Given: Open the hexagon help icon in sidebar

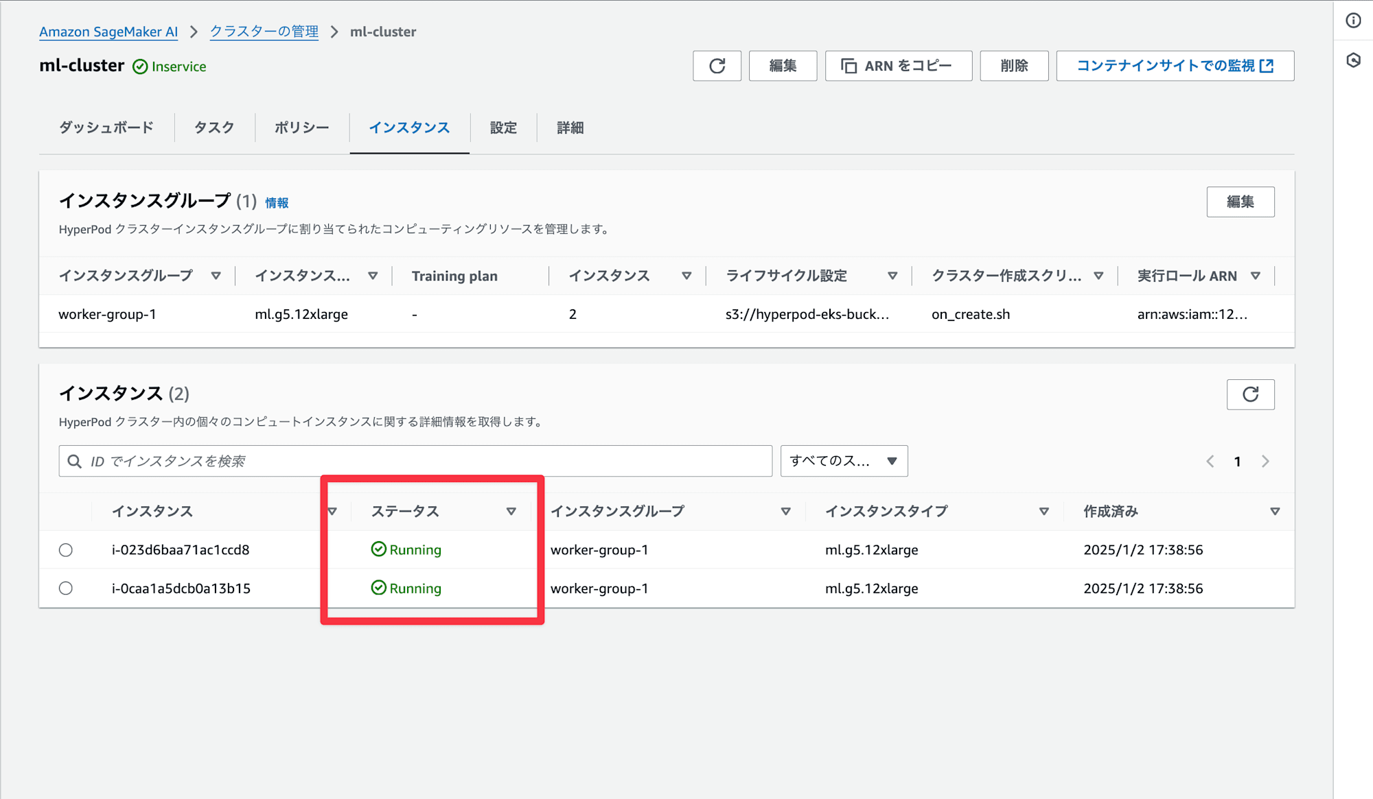Looking at the screenshot, I should pyautogui.click(x=1353, y=60).
